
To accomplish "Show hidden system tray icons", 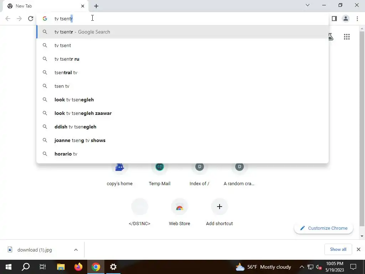I will coord(302,267).
